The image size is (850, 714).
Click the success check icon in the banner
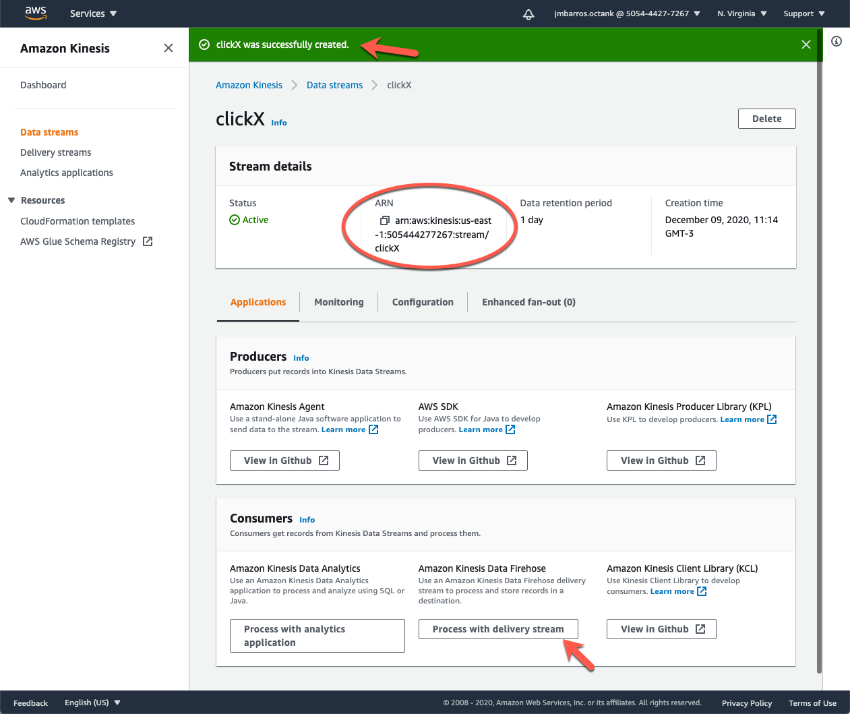coord(204,44)
